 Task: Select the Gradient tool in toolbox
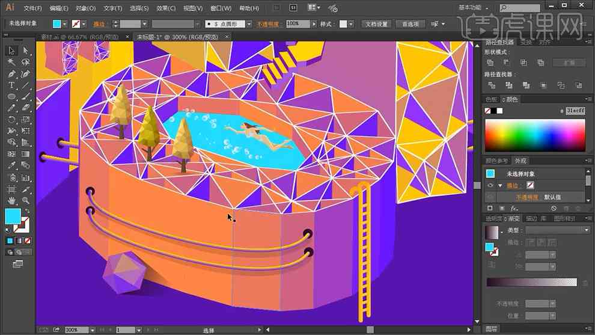[25, 154]
